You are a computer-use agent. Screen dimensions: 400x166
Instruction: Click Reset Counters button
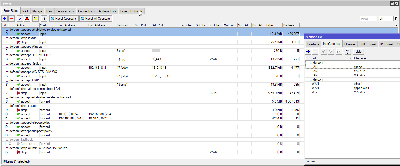point(64,19)
